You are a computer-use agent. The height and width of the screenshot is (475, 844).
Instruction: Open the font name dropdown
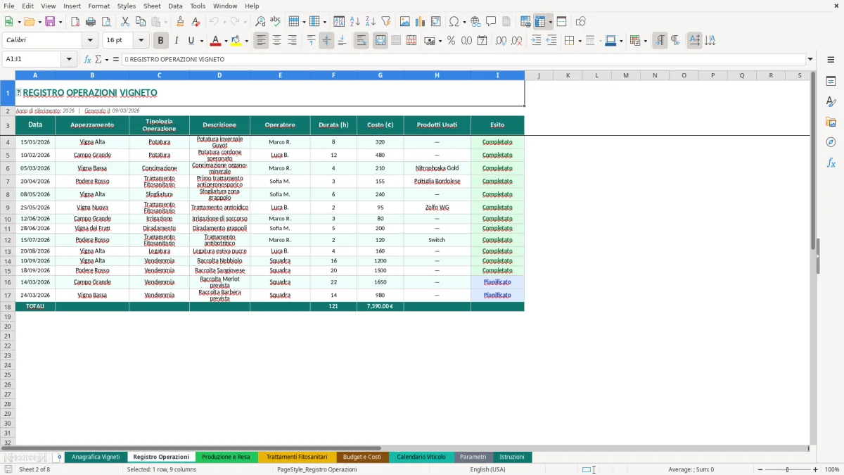pos(90,41)
